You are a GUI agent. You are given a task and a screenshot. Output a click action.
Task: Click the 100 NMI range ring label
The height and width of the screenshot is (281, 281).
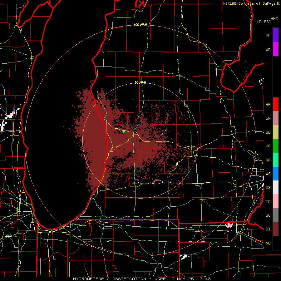pyautogui.click(x=140, y=25)
